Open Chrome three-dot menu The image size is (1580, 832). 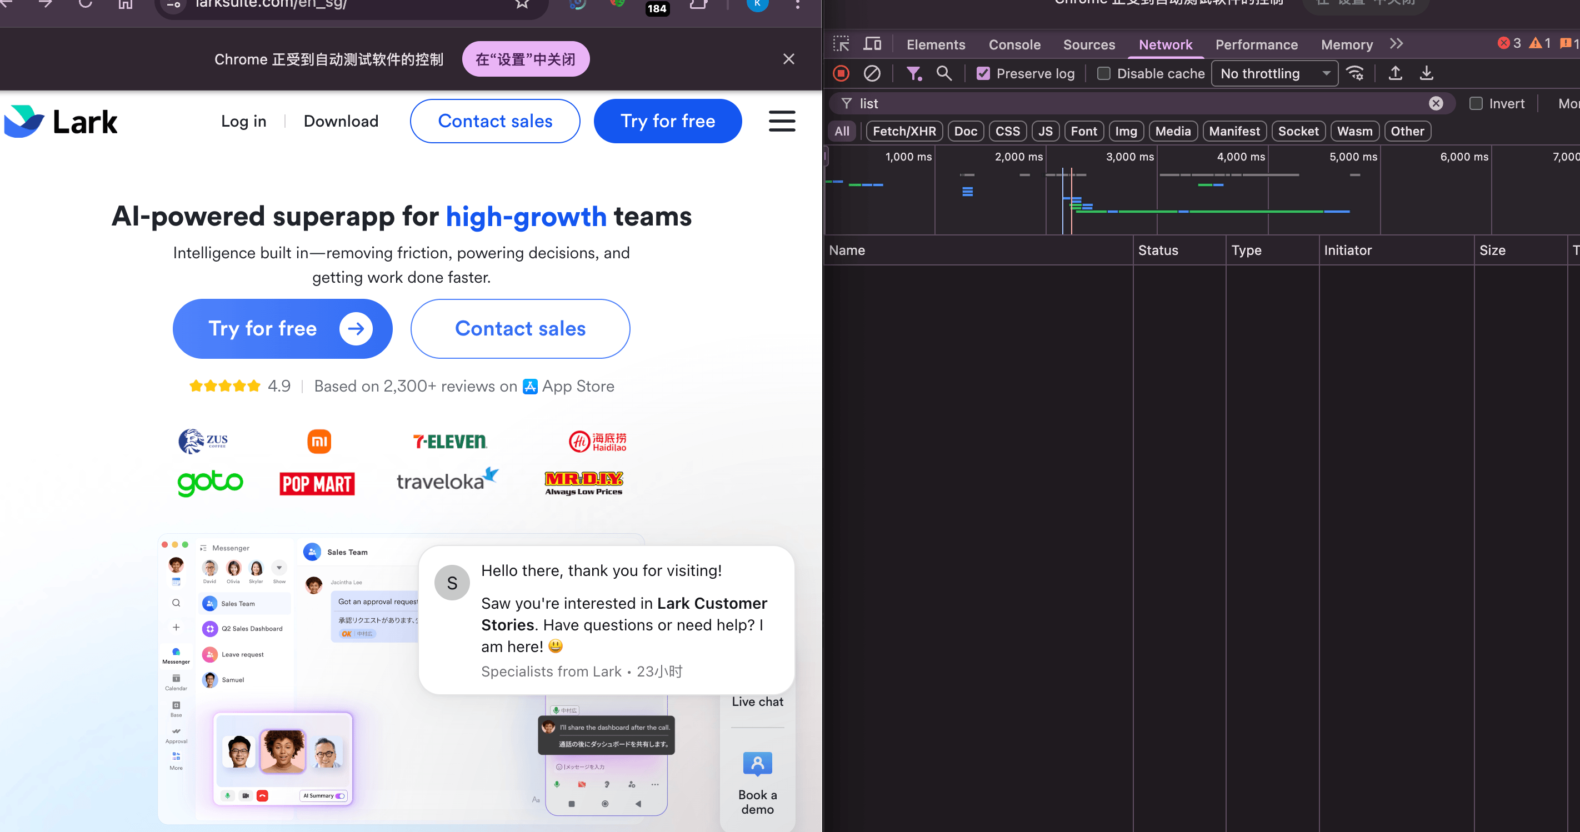tap(797, 4)
